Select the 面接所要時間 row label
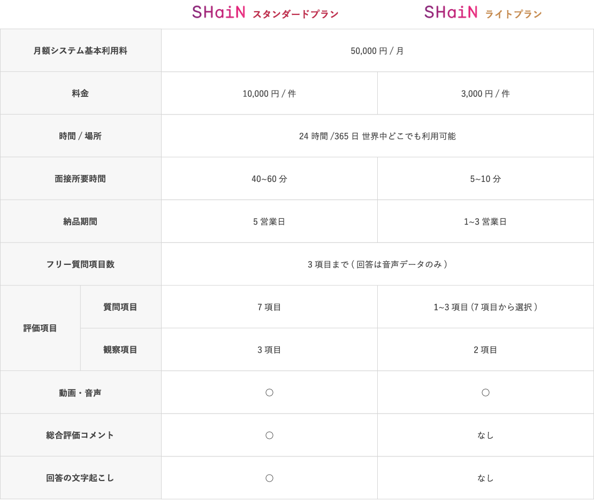594x503 pixels. click(80, 179)
